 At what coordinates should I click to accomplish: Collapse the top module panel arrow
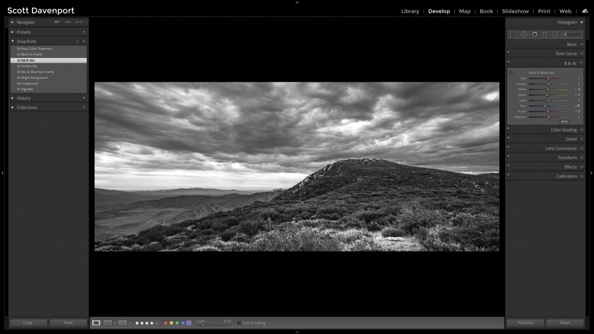(297, 2)
